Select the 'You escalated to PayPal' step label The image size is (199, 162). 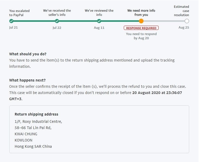point(19,13)
